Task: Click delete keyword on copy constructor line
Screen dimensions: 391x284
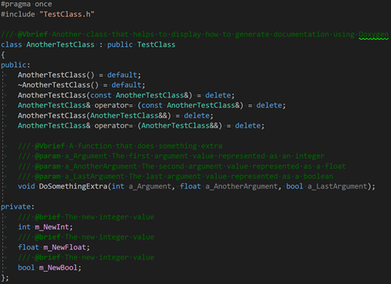Action: click(x=218, y=95)
